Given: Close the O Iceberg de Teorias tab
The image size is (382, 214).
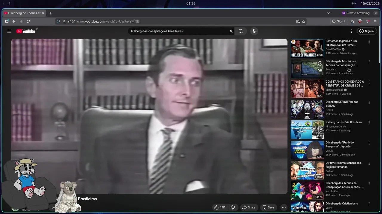Looking at the screenshot, I should [x=43, y=13].
